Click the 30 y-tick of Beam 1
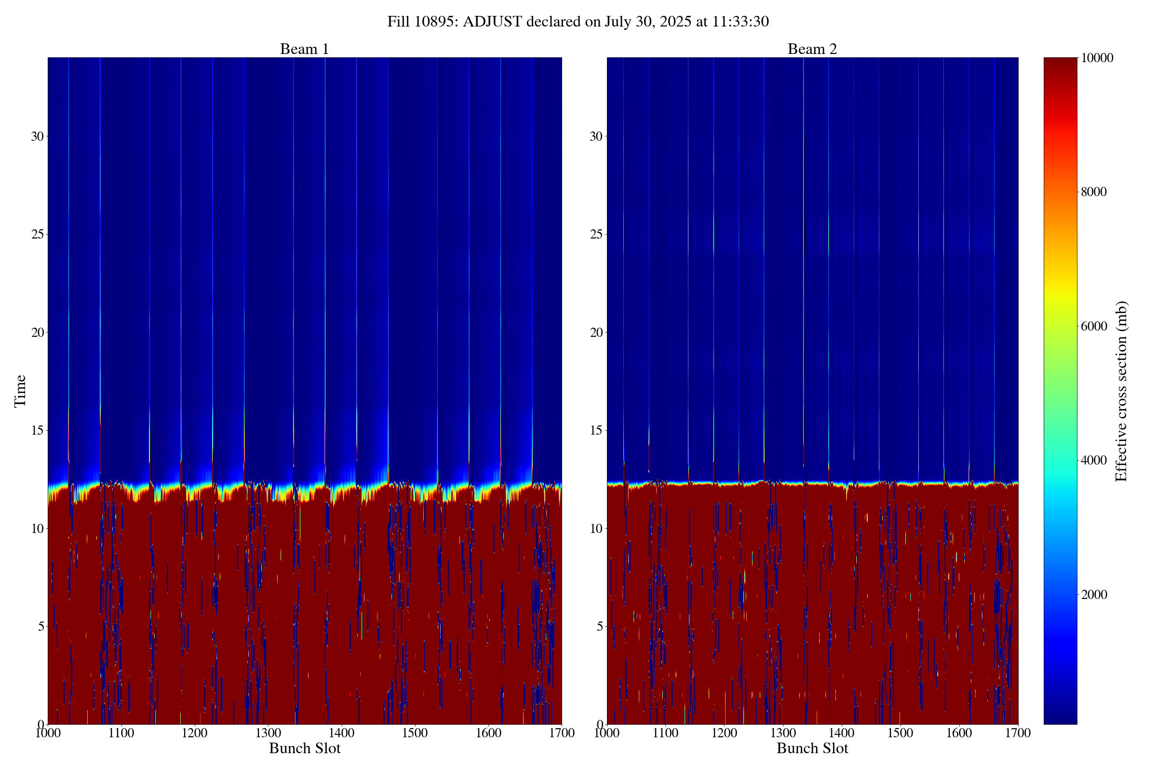 38,136
